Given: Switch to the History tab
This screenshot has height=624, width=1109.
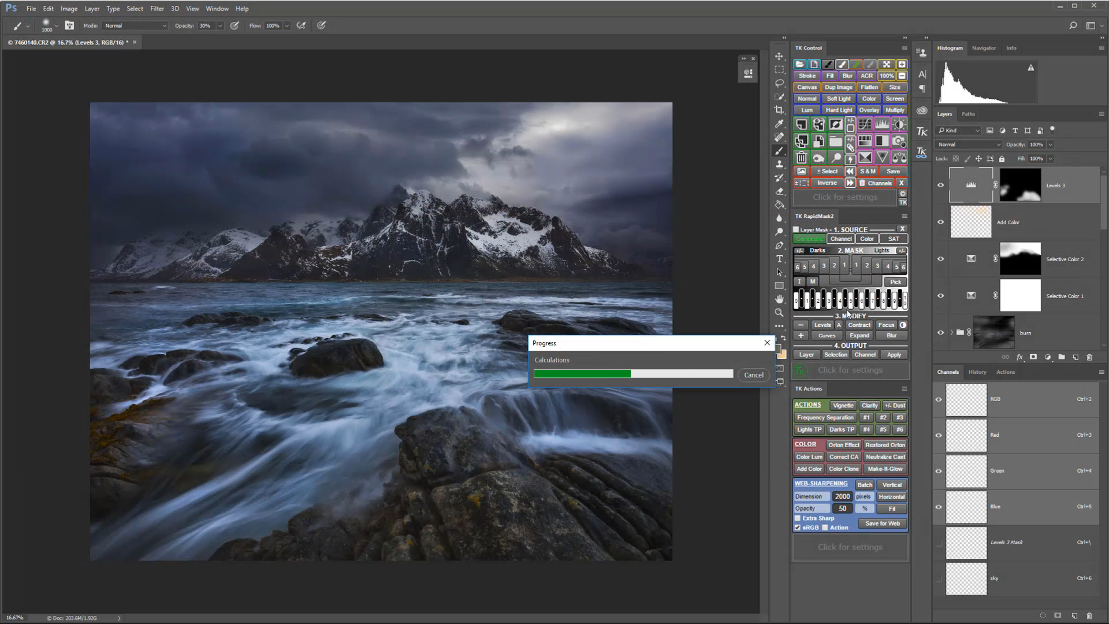Looking at the screenshot, I should (x=977, y=372).
